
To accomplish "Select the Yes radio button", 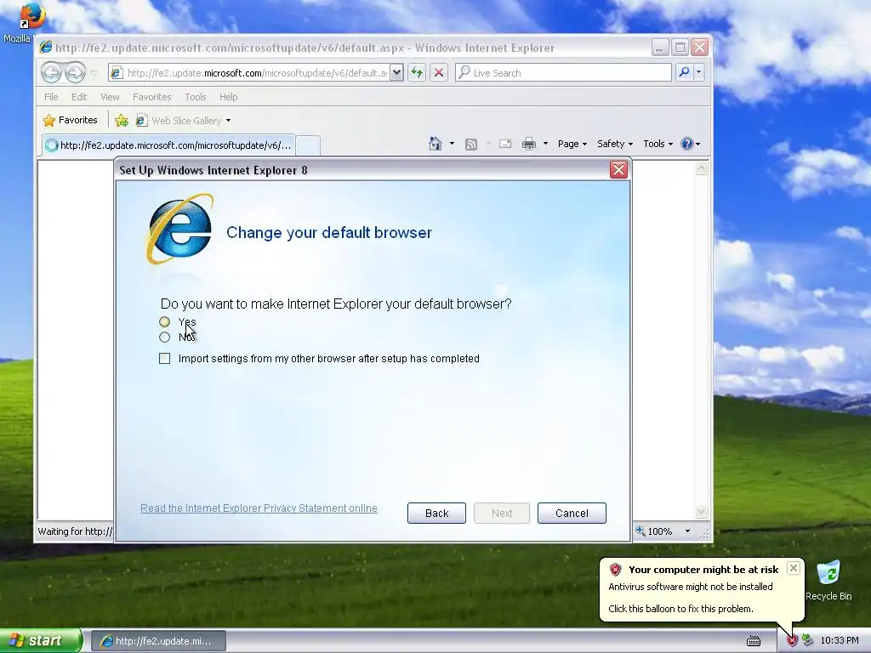I will tap(164, 321).
